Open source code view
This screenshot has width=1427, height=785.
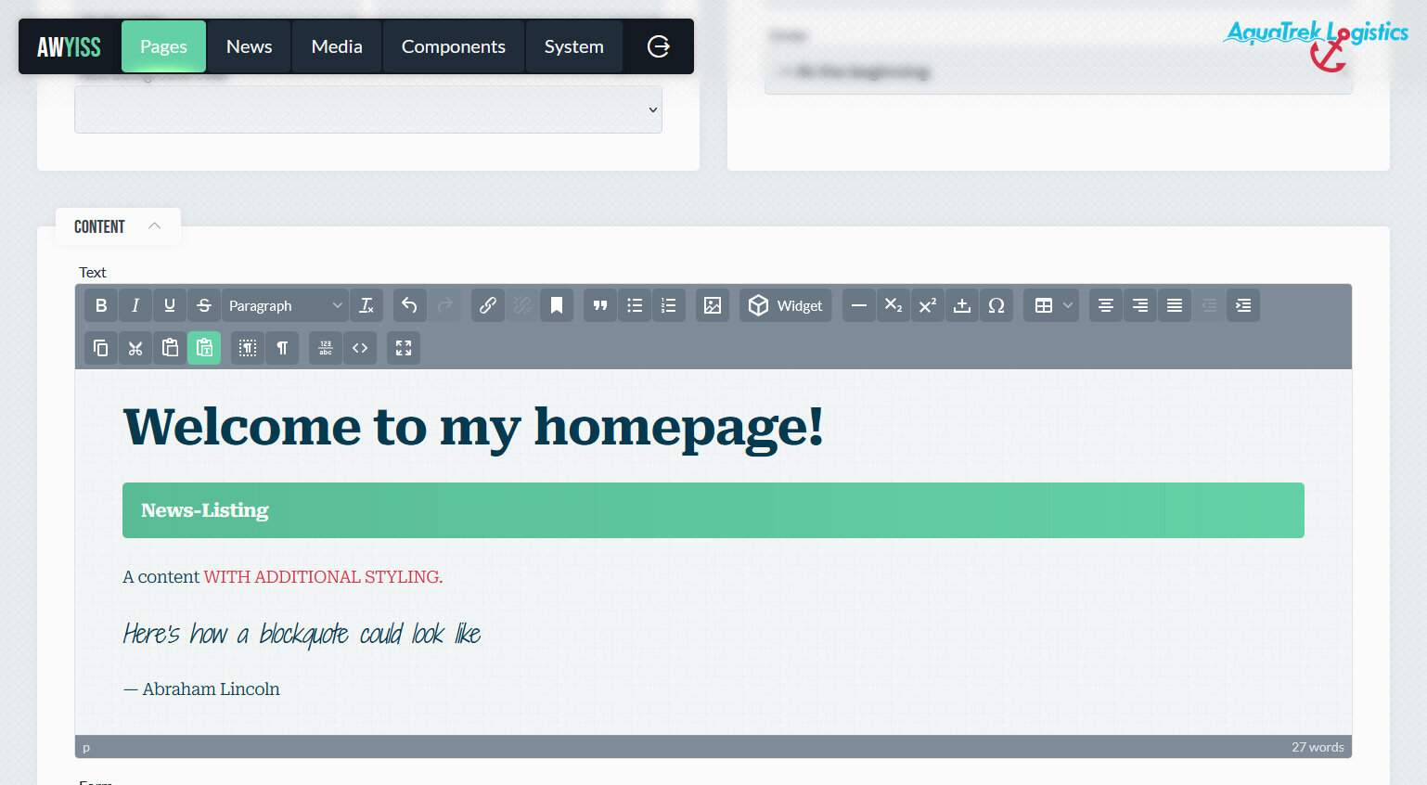(x=360, y=348)
